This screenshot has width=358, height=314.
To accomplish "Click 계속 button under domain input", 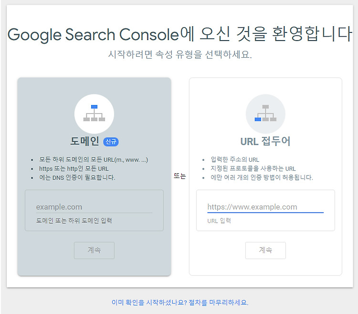I will coord(94,251).
